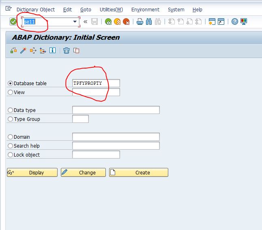The width and height of the screenshot is (262, 230).
Task: Open the Edit menu
Action: tap(67, 10)
